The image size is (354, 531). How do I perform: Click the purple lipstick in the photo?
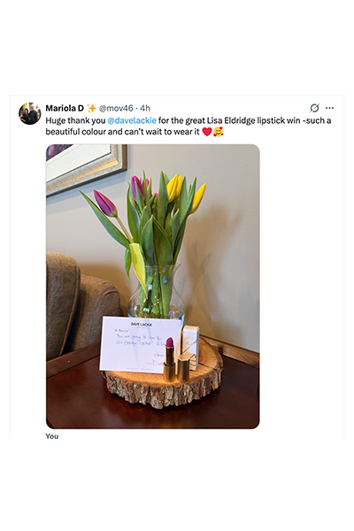click(x=169, y=359)
